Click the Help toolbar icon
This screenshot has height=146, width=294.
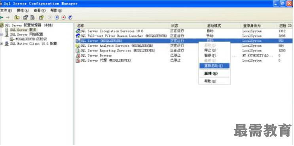[x=41, y=17]
